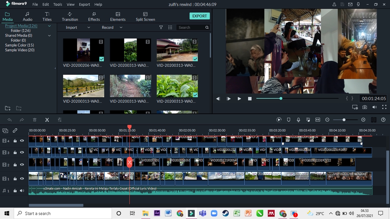The image size is (390, 219).
Task: Click the timeline horizontal scrollbar
Action: pyautogui.click(x=56, y=205)
